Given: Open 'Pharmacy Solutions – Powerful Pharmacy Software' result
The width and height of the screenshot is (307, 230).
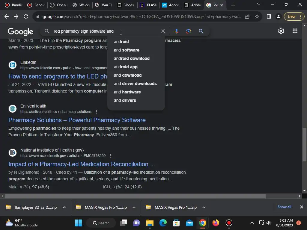Looking at the screenshot, I should [77, 120].
